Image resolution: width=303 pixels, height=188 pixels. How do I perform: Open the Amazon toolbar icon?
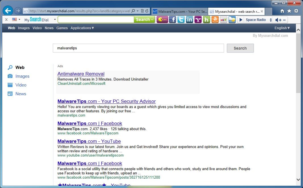pos(215,20)
